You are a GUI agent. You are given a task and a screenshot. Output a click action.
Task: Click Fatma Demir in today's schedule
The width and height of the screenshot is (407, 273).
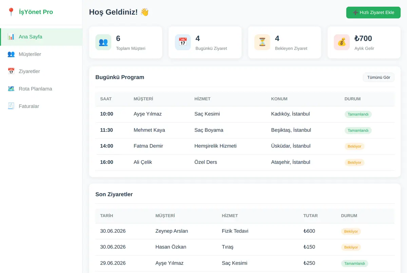(x=148, y=146)
